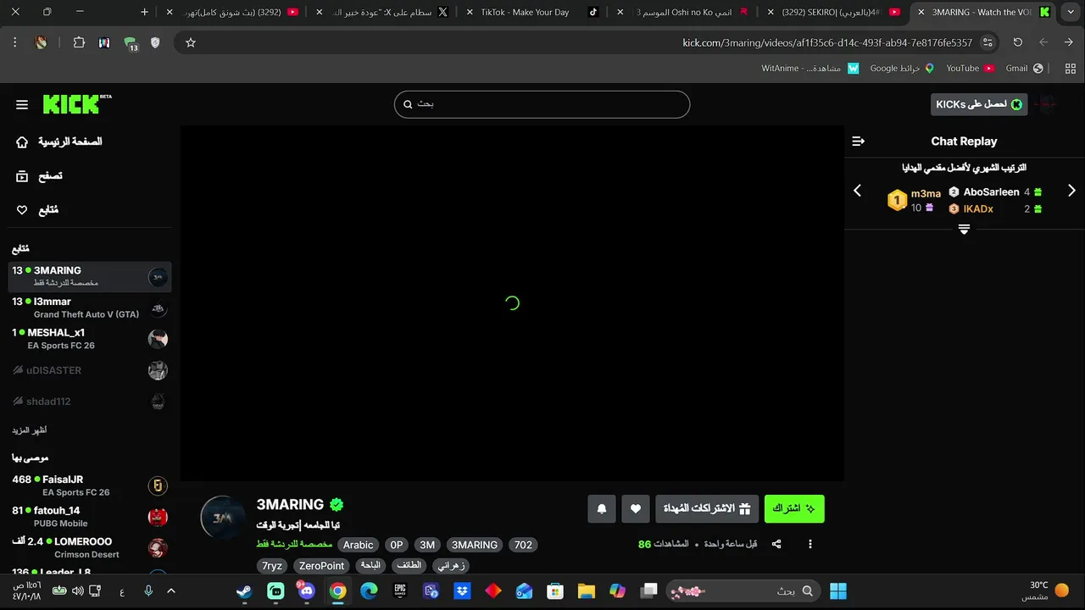The image size is (1085, 610).
Task: Expand the gift leaderboard with double-chevron arrow
Action: click(x=964, y=230)
